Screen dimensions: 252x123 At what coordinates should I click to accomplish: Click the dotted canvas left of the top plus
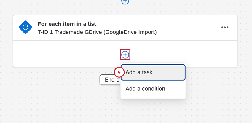tap(74, 6)
